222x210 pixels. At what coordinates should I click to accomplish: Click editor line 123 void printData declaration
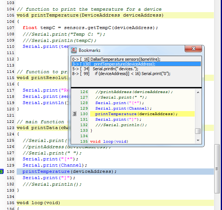(x=42, y=128)
